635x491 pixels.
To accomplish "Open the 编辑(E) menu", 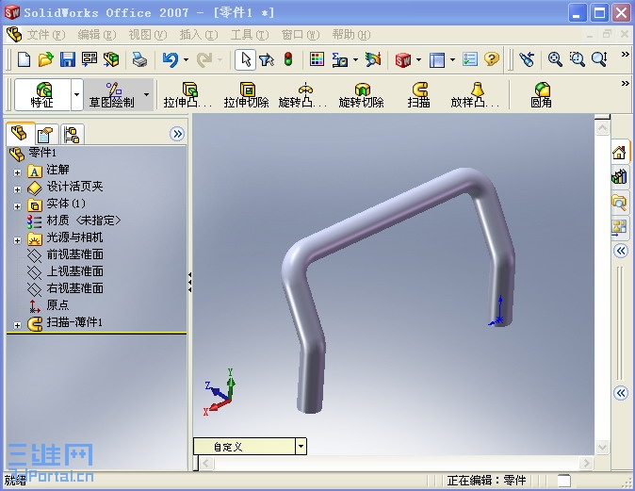I will 97,35.
